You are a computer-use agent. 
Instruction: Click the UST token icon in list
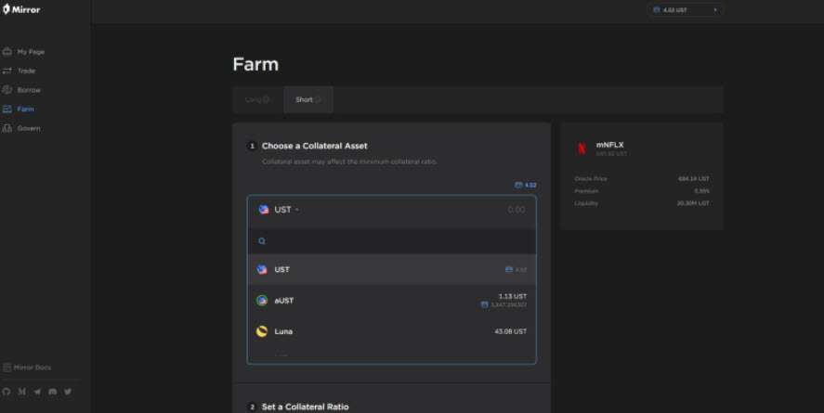pos(262,270)
